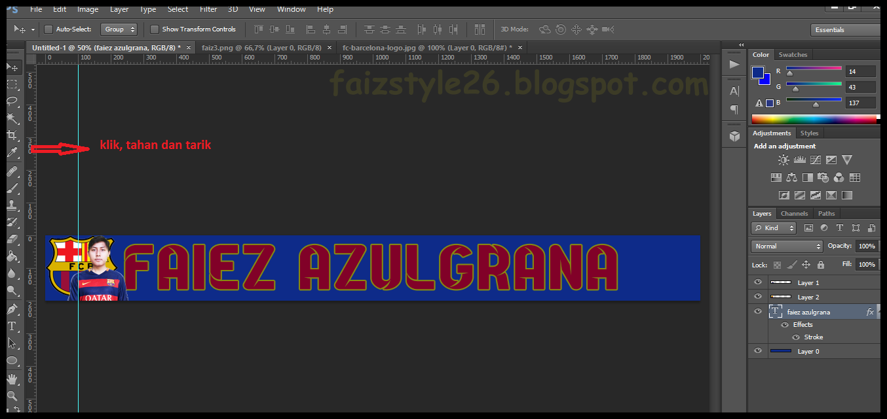Select the Clone Stamp tool
The height and width of the screenshot is (419, 887).
pyautogui.click(x=12, y=205)
